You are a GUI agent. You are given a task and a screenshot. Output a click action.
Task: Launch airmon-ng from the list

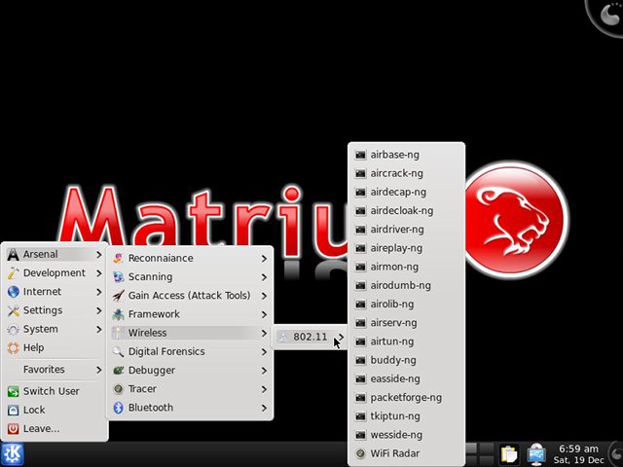coord(406,267)
